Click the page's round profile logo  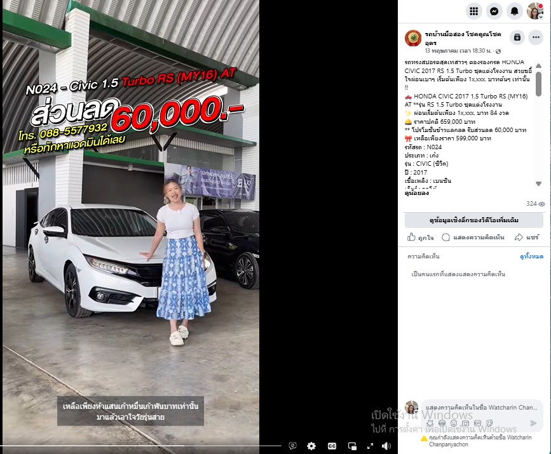coord(413,38)
